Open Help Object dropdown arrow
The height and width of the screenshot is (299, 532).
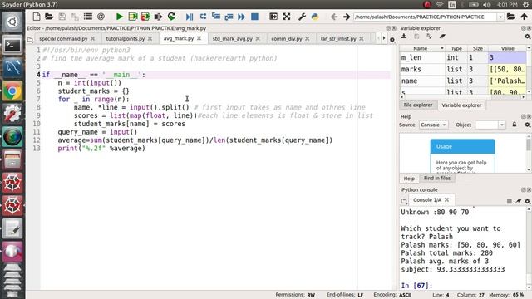502,125
